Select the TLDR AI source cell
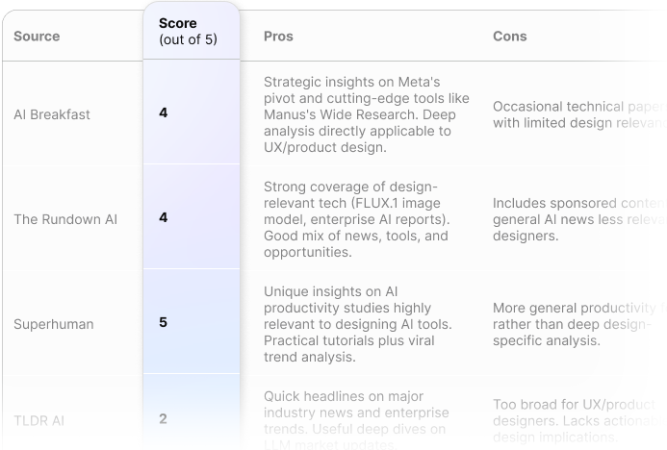 [x=38, y=421]
